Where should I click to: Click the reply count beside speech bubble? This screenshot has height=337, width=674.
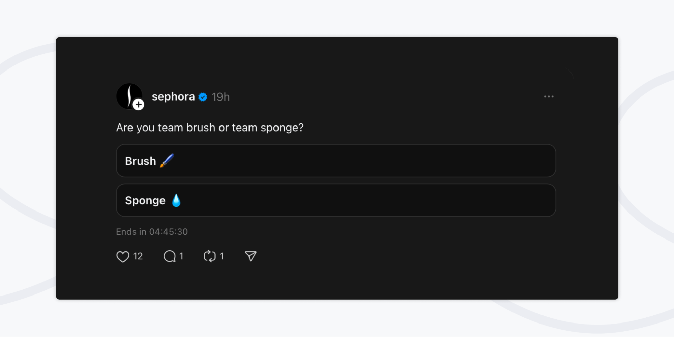[181, 256]
